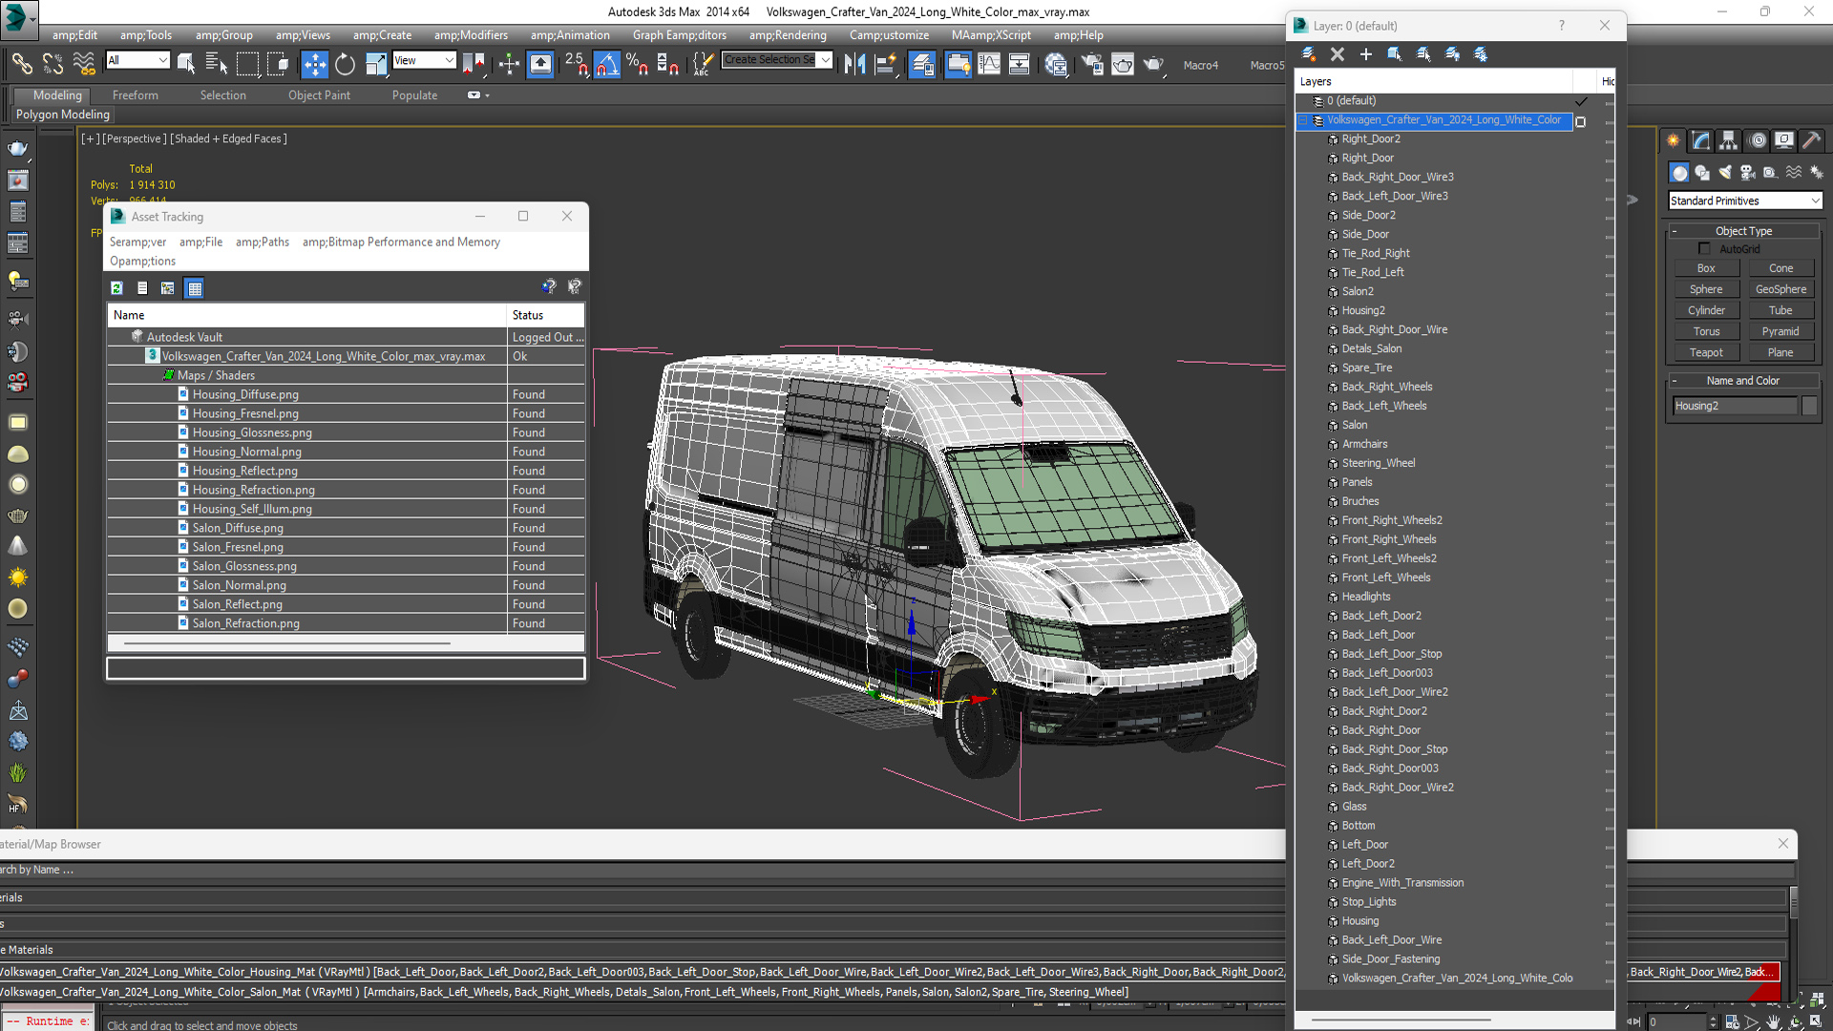Toggle hide dash for the Right_Door2 layer row
This screenshot has width=1833, height=1031.
click(x=1609, y=140)
